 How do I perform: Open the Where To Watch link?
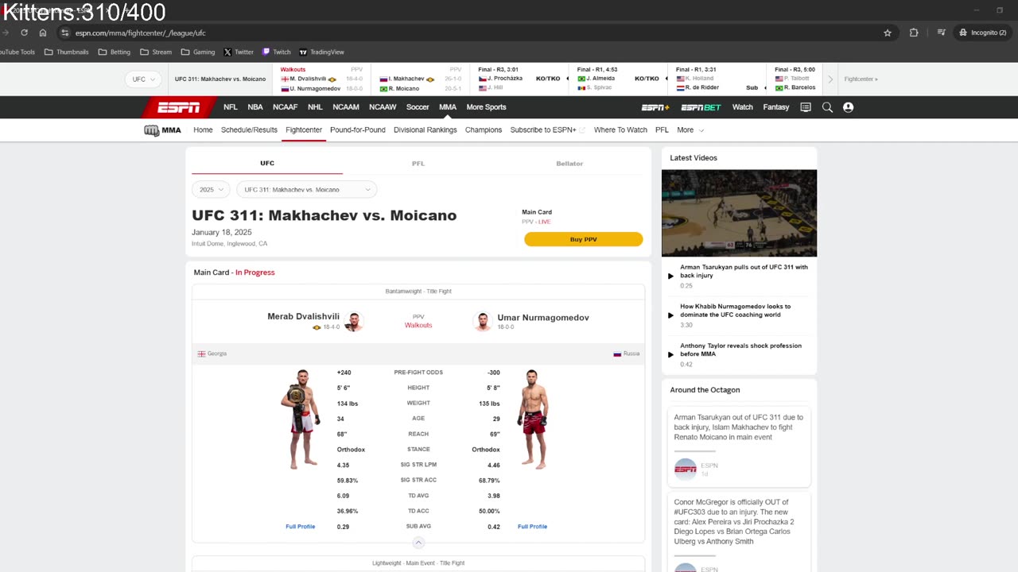click(x=620, y=130)
